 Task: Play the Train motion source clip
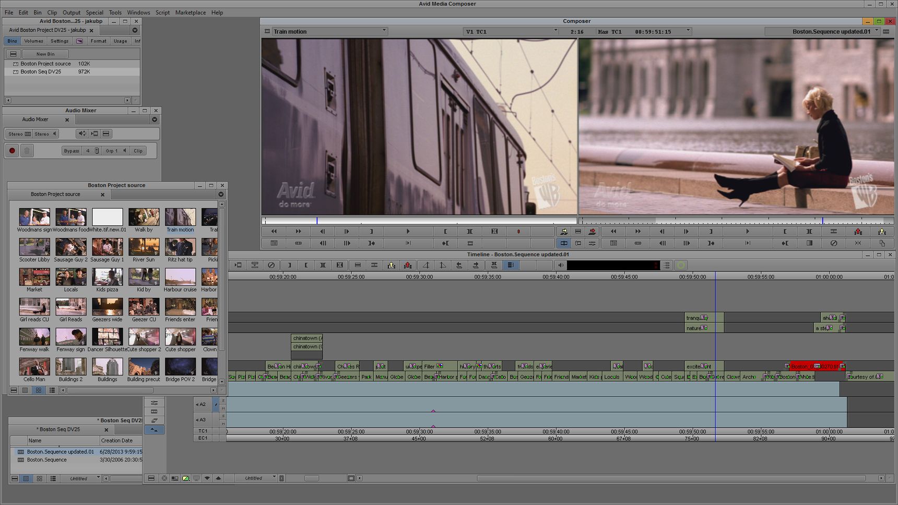(x=408, y=232)
